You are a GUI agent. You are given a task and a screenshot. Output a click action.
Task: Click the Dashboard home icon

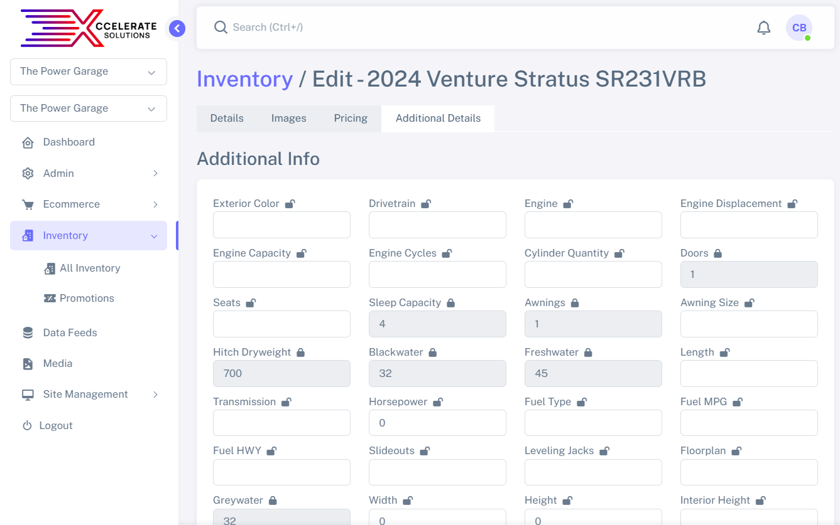(28, 142)
